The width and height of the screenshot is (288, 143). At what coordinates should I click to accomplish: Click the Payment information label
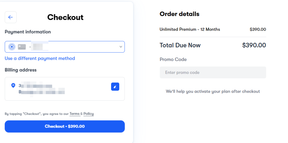[28, 32]
